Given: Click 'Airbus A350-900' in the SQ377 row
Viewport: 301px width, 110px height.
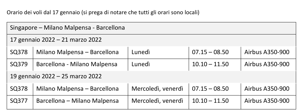Looking at the screenshot, I should pyautogui.click(x=267, y=101).
